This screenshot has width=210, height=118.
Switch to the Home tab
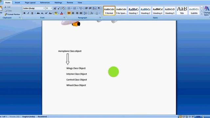click(x=8, y=3)
